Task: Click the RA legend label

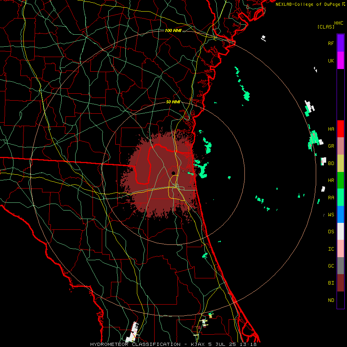Action: click(x=331, y=198)
